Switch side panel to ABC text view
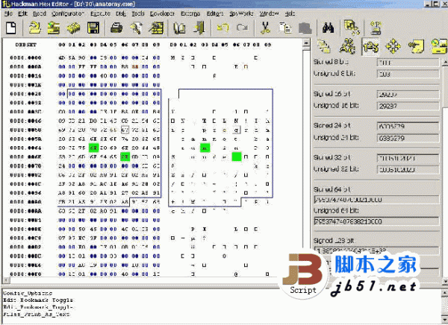448x325 pixels. point(347,46)
